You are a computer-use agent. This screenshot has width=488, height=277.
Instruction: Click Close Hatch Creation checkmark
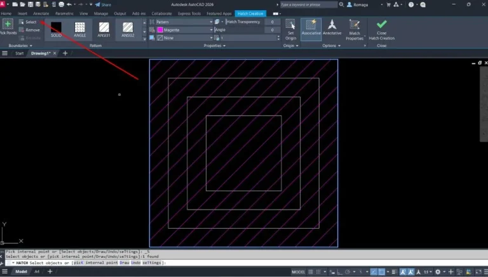[x=381, y=30]
